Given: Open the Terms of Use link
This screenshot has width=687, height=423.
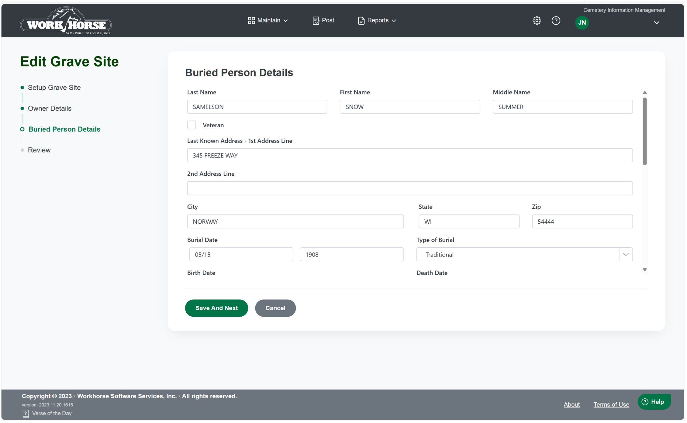Looking at the screenshot, I should [x=611, y=404].
